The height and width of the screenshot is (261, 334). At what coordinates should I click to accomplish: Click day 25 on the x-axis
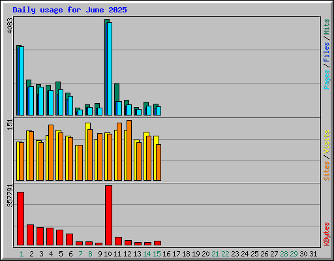[254, 254]
